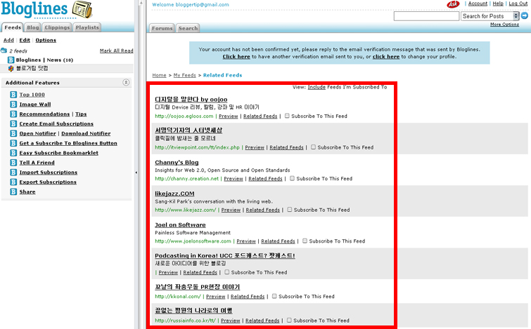Preview the Joel on Software feed

(246, 241)
